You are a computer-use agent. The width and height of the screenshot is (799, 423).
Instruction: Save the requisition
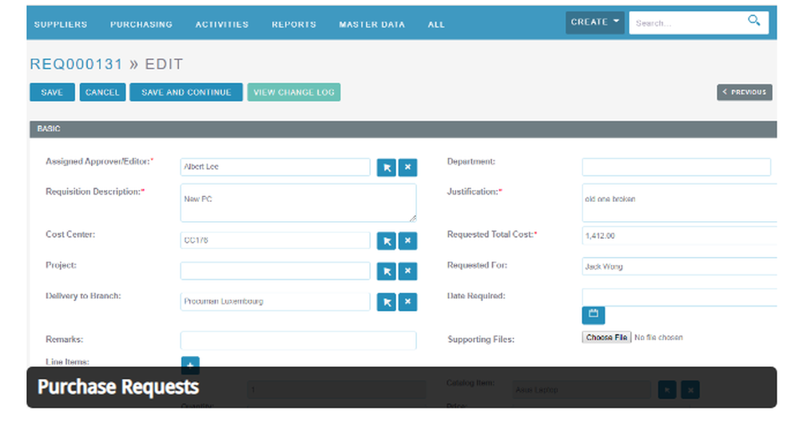pyautogui.click(x=52, y=92)
